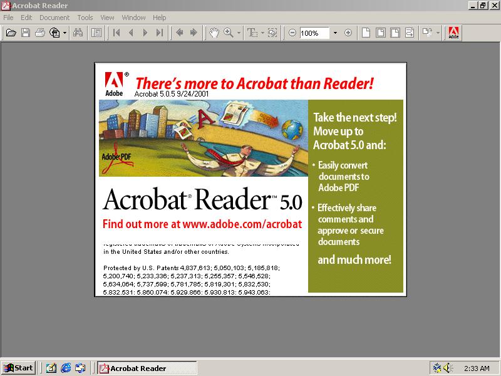Click 'Protected by U.S. Patents' text line
The height and width of the screenshot is (376, 501).
point(192,268)
